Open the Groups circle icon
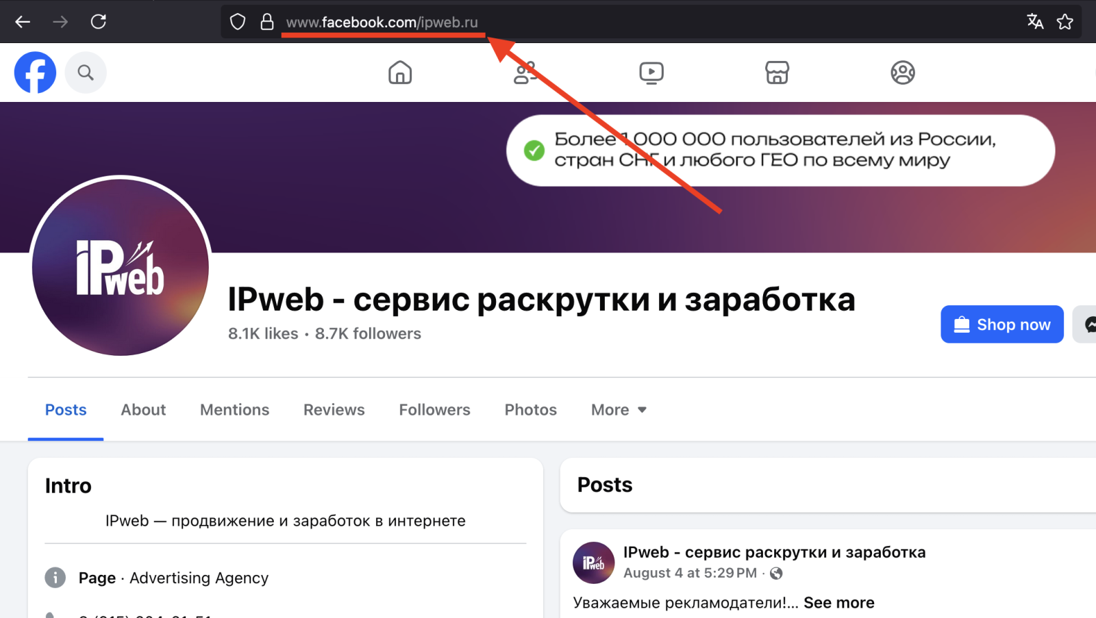This screenshot has width=1096, height=618. pyautogui.click(x=902, y=73)
